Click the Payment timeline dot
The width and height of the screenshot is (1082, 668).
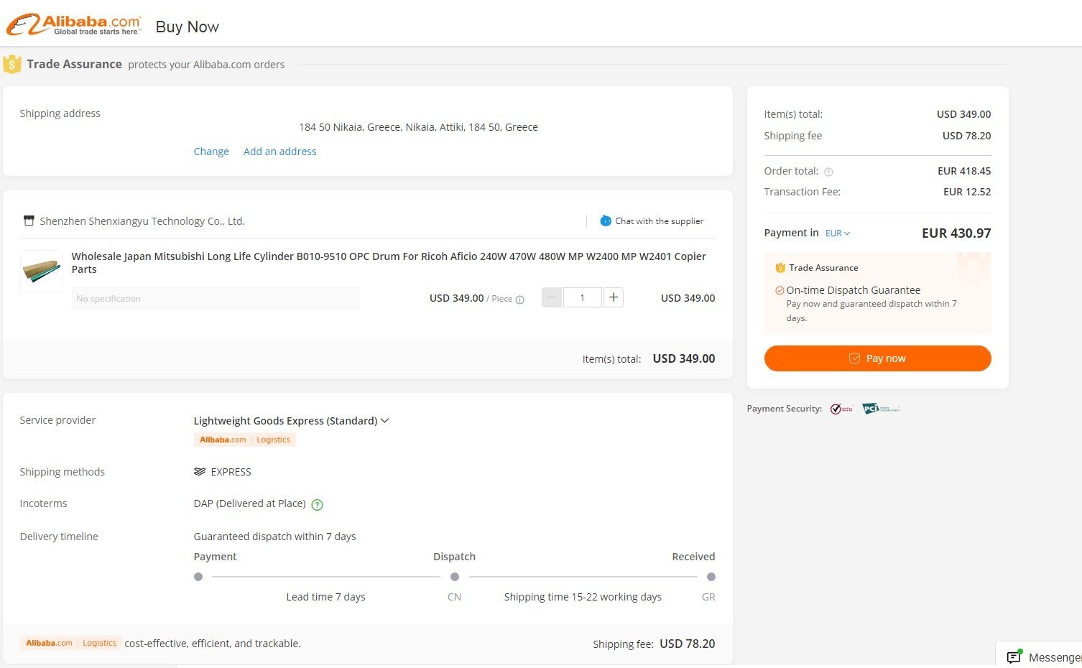pos(198,577)
